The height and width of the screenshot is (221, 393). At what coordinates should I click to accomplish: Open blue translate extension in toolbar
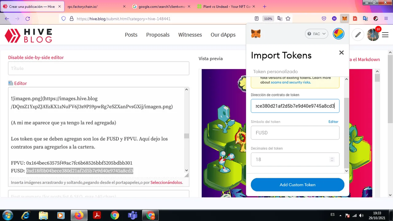click(x=365, y=19)
